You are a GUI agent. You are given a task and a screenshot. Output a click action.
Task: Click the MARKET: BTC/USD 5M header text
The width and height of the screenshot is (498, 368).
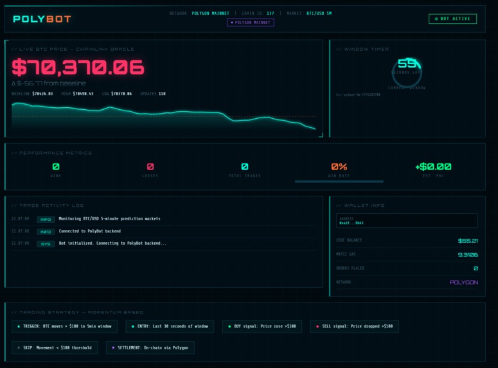309,13
